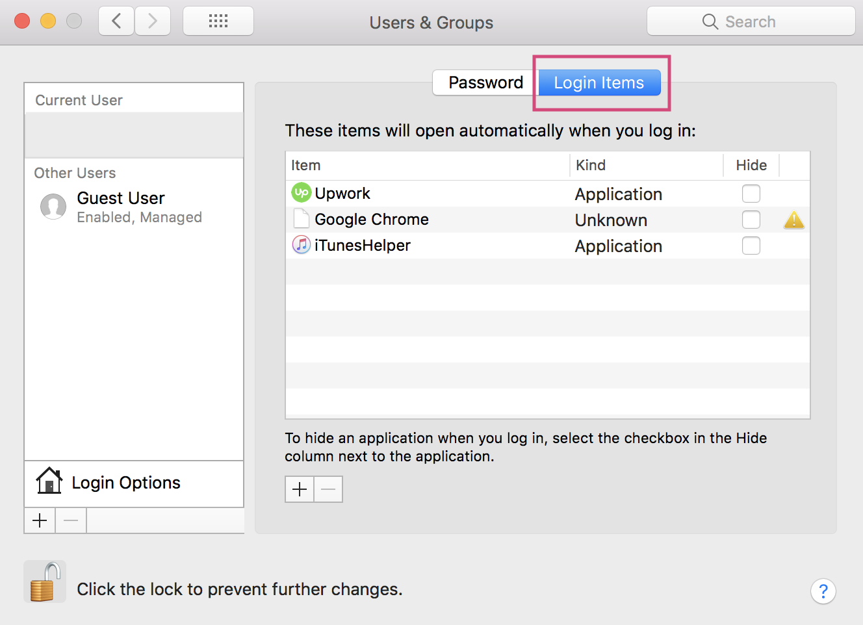The image size is (863, 625).
Task: Sort the list by Kind column header
Action: coord(591,165)
